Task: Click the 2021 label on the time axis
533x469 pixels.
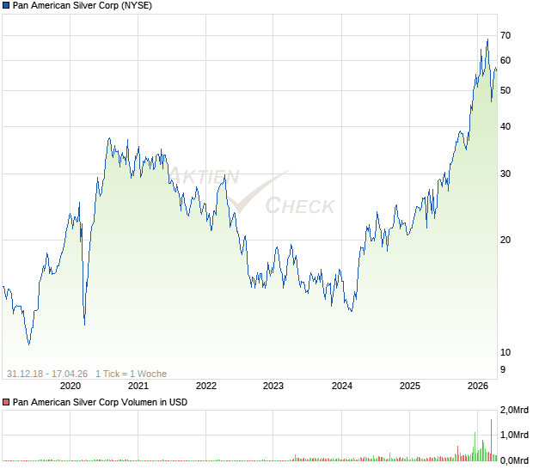Action: (x=138, y=387)
